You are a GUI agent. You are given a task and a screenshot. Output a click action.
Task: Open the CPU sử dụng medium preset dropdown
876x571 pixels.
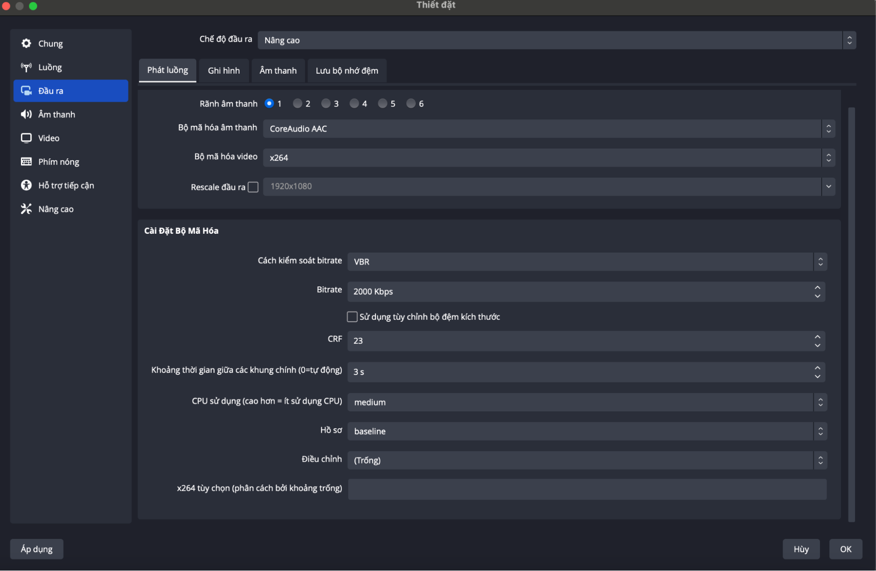tap(587, 402)
